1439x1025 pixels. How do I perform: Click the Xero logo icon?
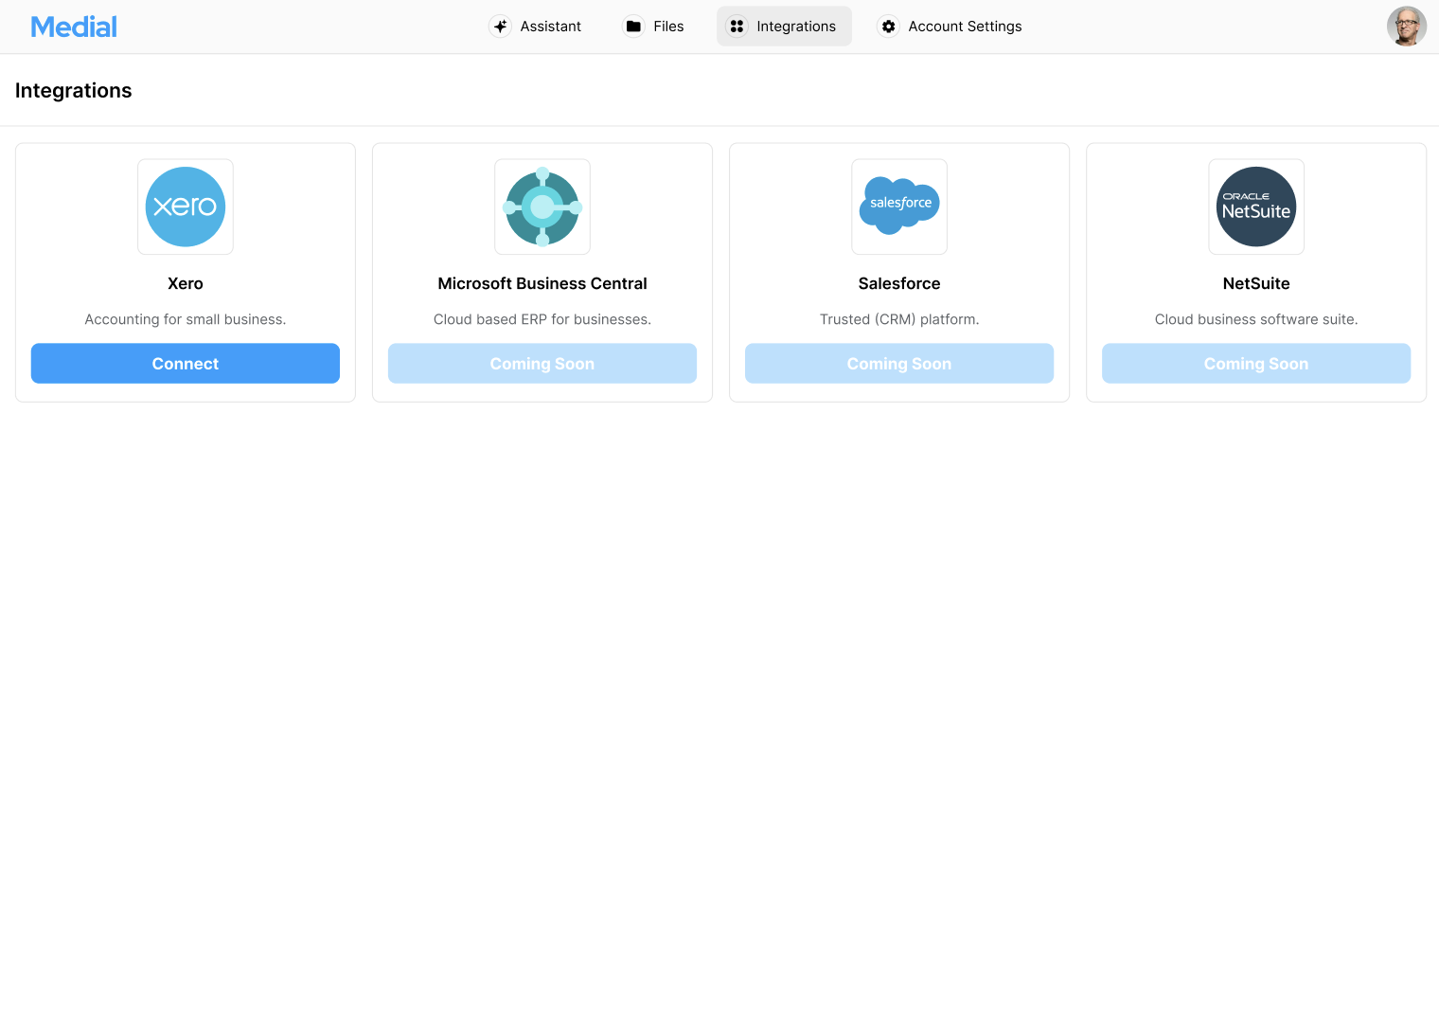point(186,207)
